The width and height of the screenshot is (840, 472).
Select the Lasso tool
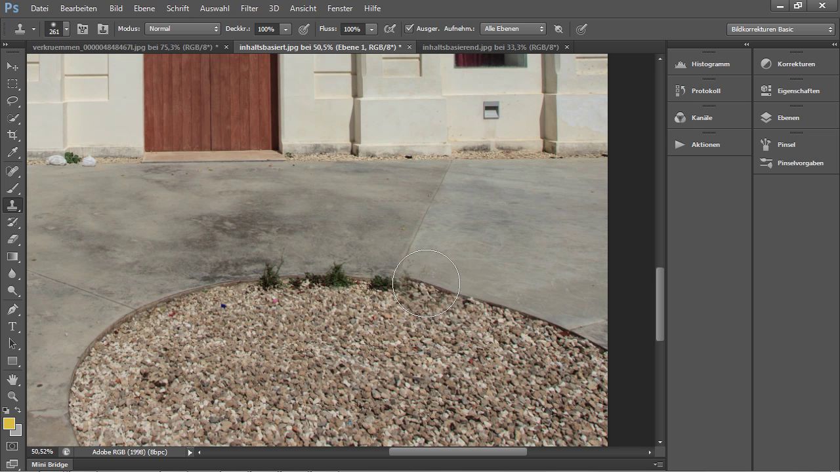[x=12, y=101]
